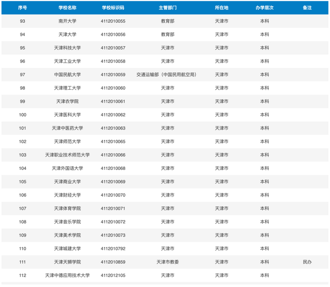This screenshot has width=330, height=287.
Task: Click the code 4112010061
Action: pos(113,101)
